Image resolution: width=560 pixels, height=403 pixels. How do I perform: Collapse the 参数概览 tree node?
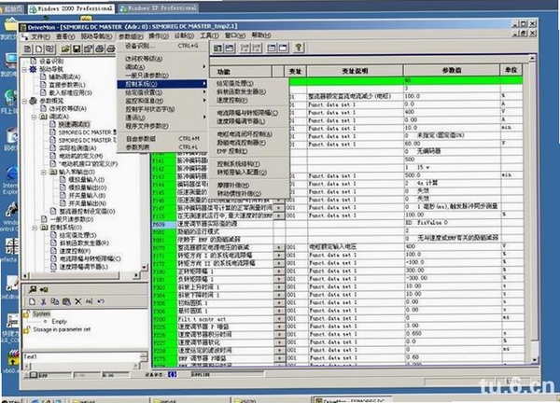(x=24, y=101)
